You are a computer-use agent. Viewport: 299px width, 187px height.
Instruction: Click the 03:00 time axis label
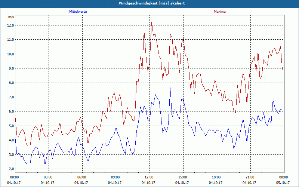[x=49, y=177]
